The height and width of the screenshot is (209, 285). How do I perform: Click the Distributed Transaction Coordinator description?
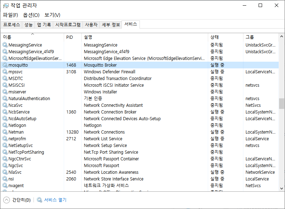click(x=118, y=78)
